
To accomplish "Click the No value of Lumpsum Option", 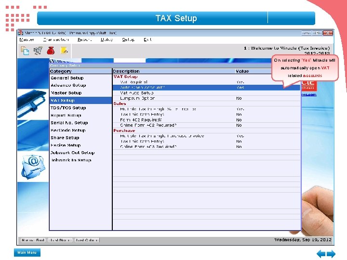I will [239, 98].
